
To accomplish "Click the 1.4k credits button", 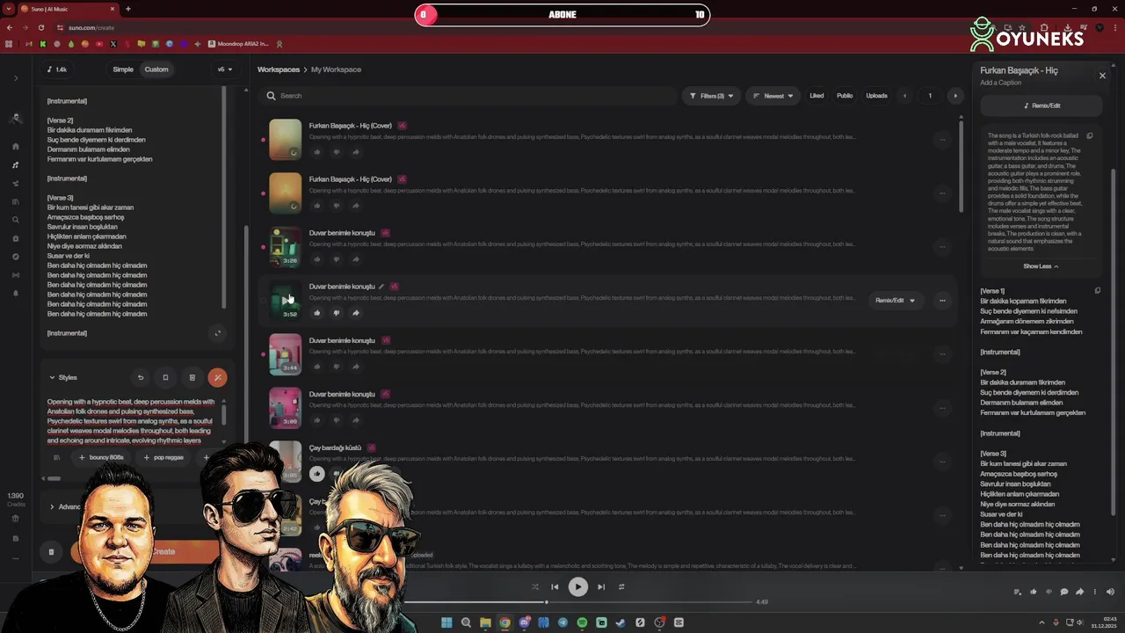I will pos(55,69).
